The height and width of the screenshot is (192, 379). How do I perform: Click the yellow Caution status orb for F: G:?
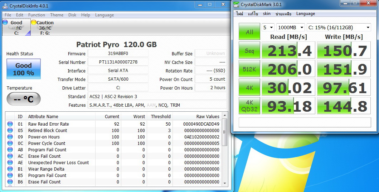[x=34, y=22]
